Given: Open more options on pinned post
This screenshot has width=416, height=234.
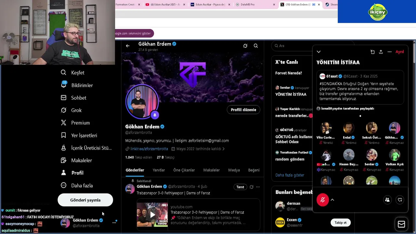Looking at the screenshot, I should [x=258, y=187].
